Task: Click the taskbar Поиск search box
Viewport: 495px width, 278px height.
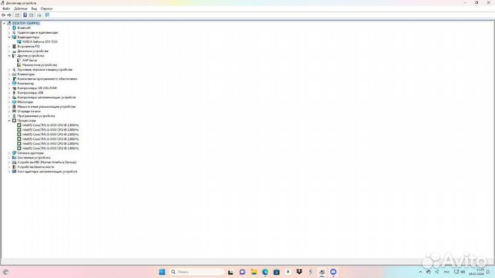Action: [197, 272]
